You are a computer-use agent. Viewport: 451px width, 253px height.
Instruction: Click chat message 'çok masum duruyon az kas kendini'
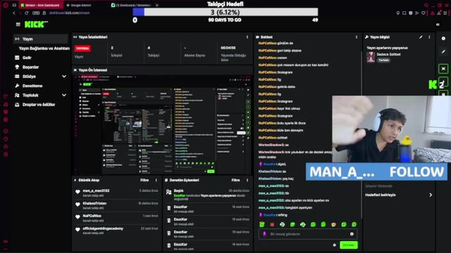(303, 65)
